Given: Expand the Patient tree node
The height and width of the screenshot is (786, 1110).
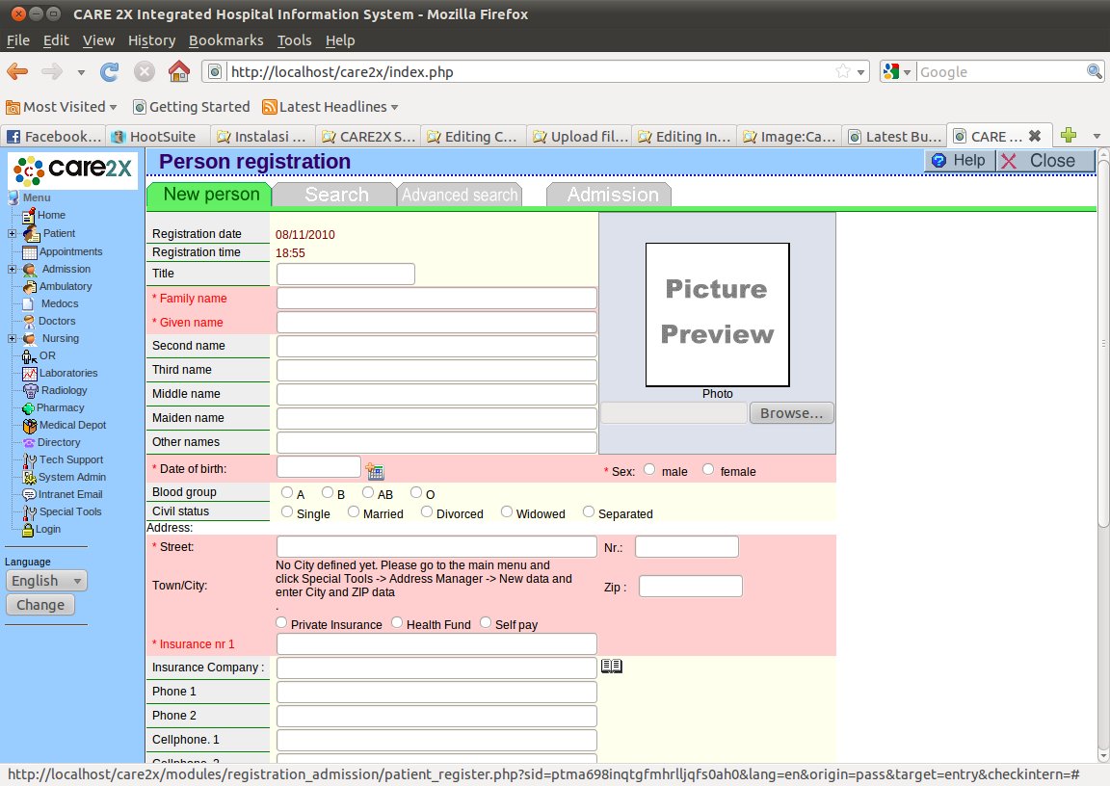Looking at the screenshot, I should pyautogui.click(x=12, y=234).
